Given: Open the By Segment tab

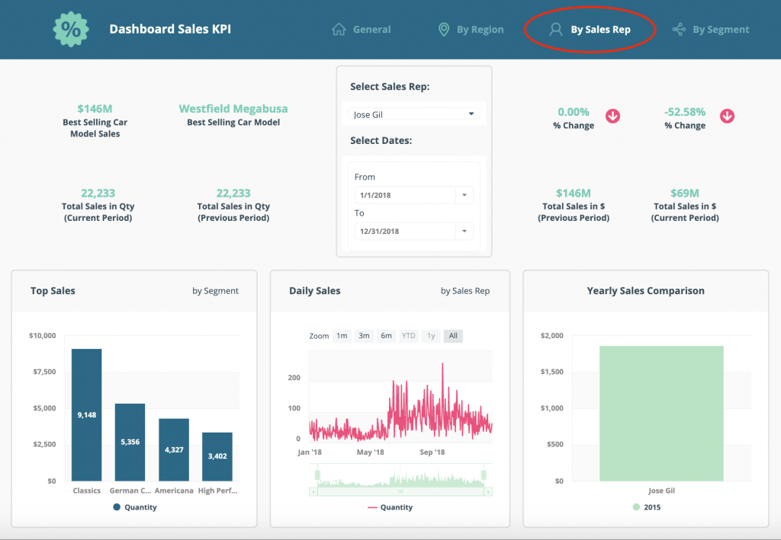Looking at the screenshot, I should 721,30.
